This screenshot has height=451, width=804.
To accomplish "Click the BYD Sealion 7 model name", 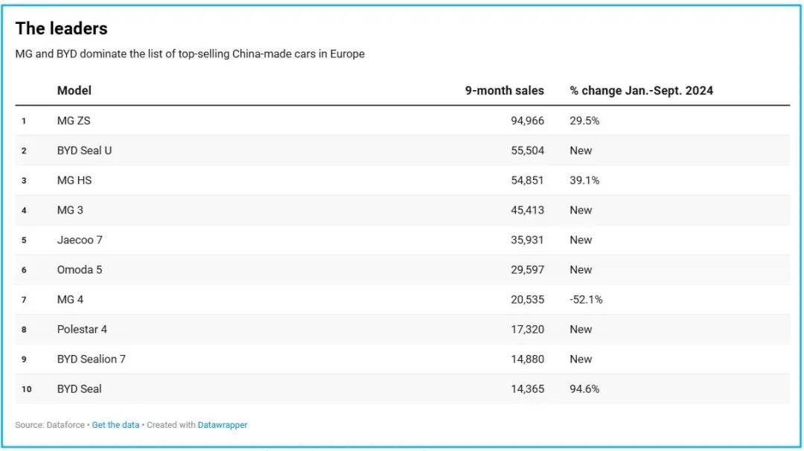I will point(92,359).
